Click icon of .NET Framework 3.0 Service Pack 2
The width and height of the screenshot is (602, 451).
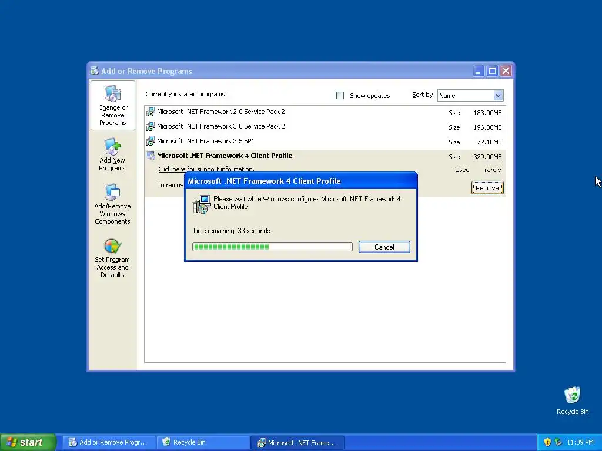tap(150, 126)
